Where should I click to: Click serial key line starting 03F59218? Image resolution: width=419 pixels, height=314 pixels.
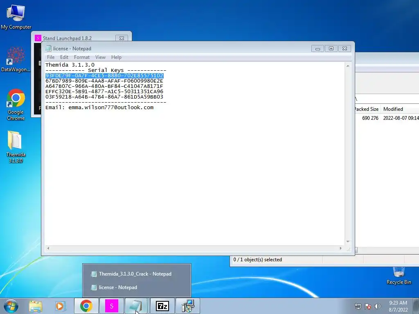104,97
